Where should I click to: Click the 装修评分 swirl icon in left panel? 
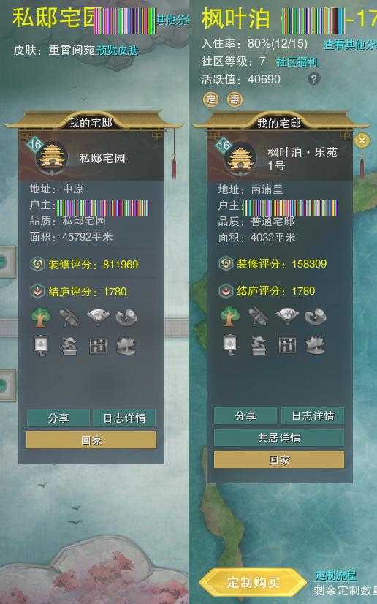[x=37, y=264]
